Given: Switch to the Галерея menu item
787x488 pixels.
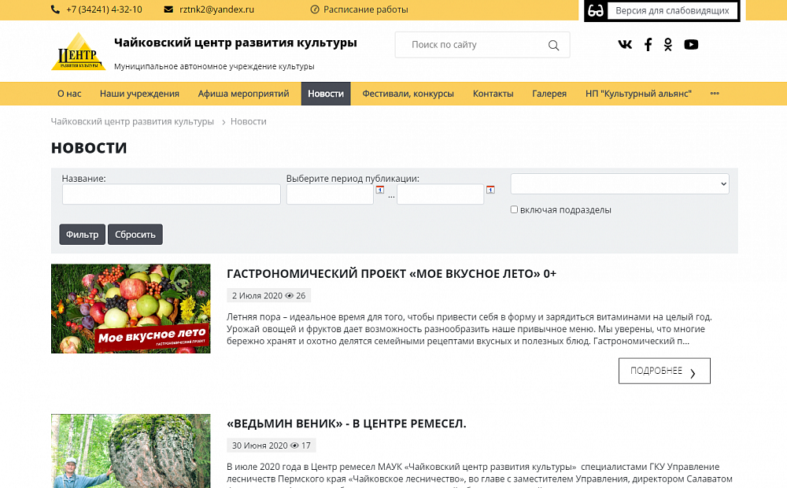Looking at the screenshot, I should 549,93.
